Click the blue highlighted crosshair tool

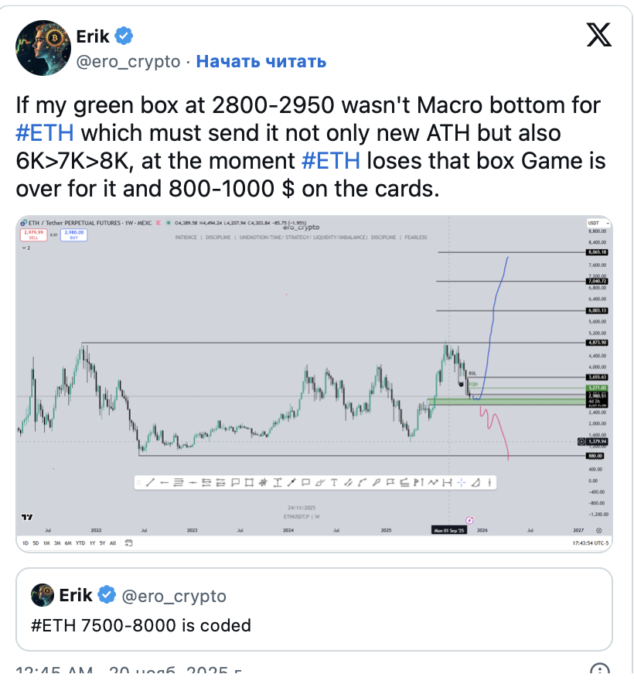tap(461, 482)
